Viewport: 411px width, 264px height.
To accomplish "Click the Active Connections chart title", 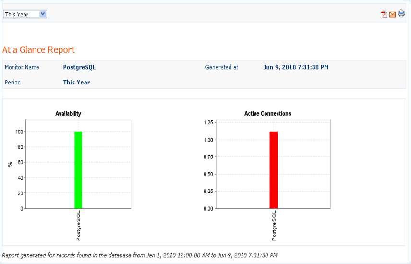I will [x=268, y=114].
